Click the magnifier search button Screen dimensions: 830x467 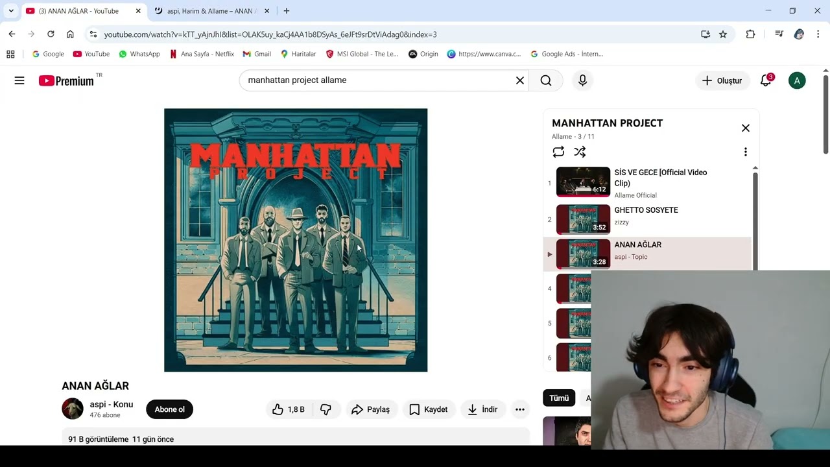tap(546, 80)
